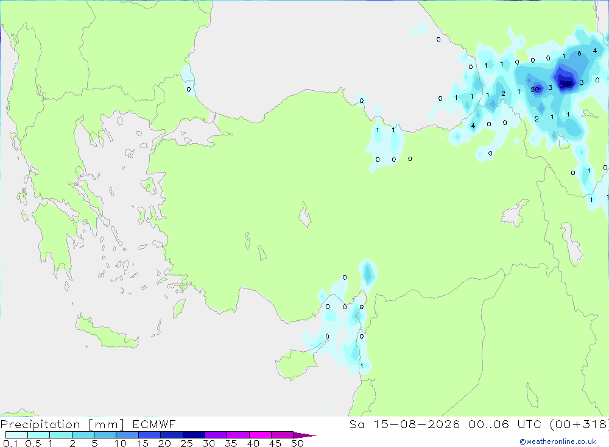Image resolution: width=609 pixels, height=447 pixels.
Task: Click the 35–40 mm violet legend swatch
Action: pyautogui.click(x=238, y=435)
